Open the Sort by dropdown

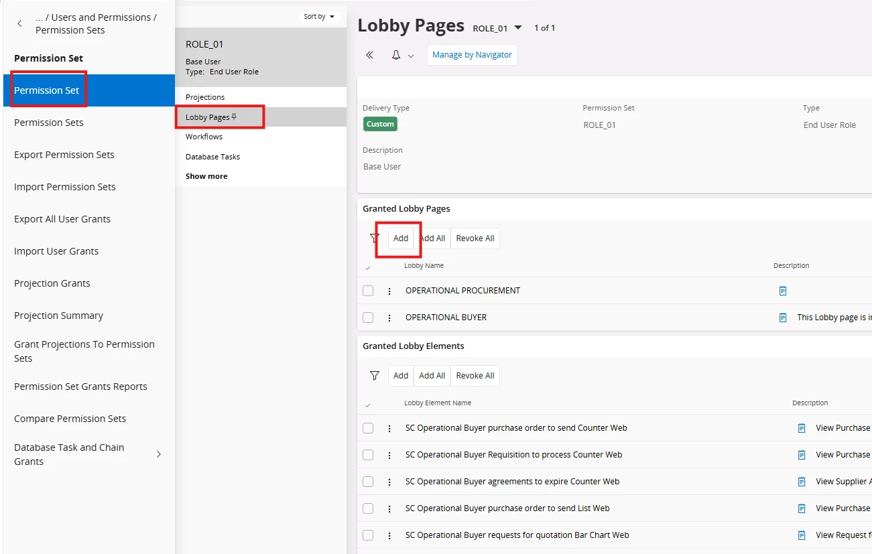point(319,17)
